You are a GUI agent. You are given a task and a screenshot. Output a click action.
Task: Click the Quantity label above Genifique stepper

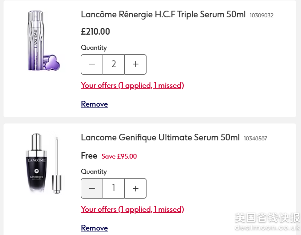tap(94, 171)
